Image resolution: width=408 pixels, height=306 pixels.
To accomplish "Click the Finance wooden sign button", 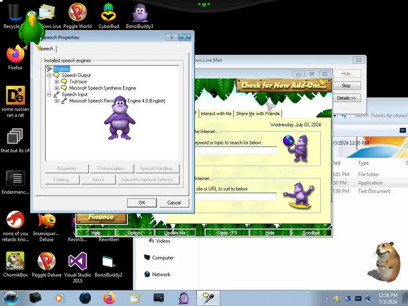I will point(101,218).
